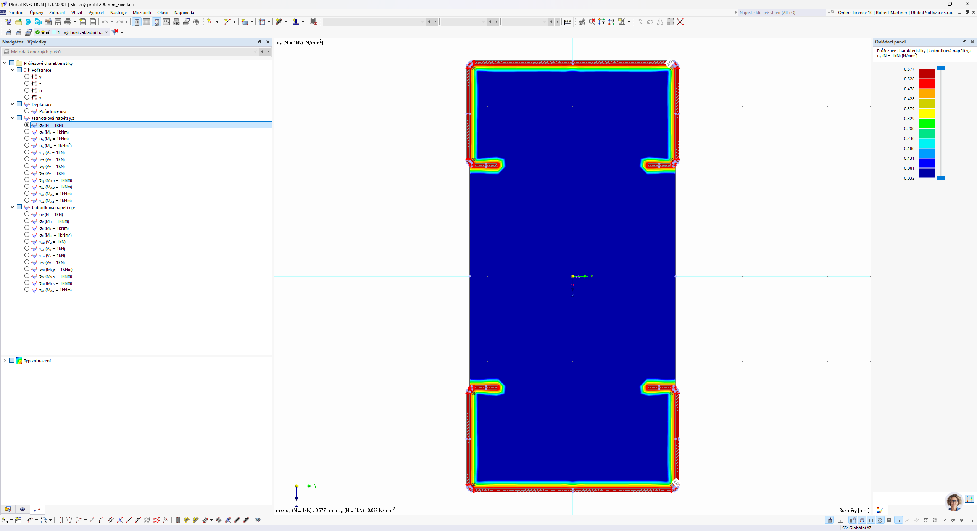Click the Redo arrow icon

tap(119, 22)
